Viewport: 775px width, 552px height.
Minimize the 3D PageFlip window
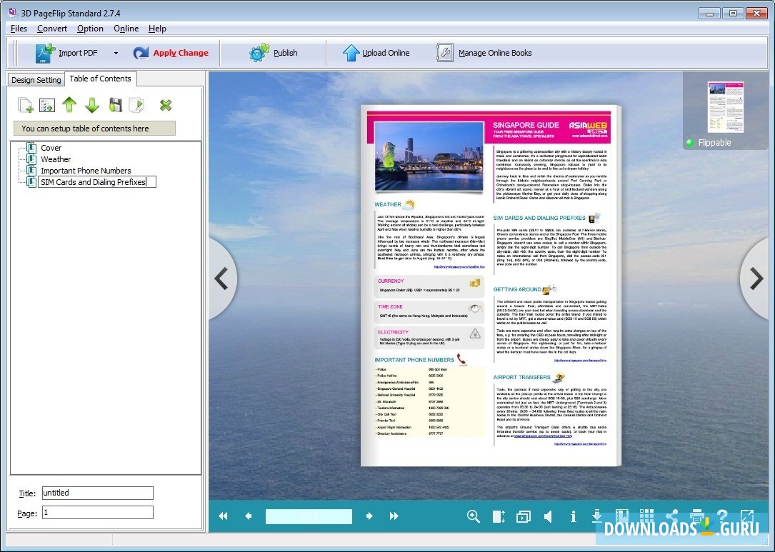710,13
